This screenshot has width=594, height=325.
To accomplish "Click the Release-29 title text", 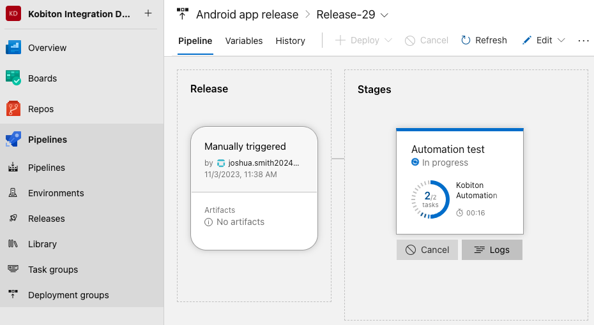I will click(346, 15).
